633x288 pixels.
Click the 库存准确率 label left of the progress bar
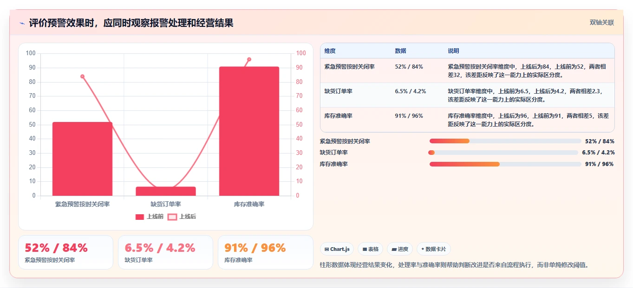point(334,164)
